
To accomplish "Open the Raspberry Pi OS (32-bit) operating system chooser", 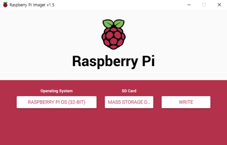I will 56,102.
